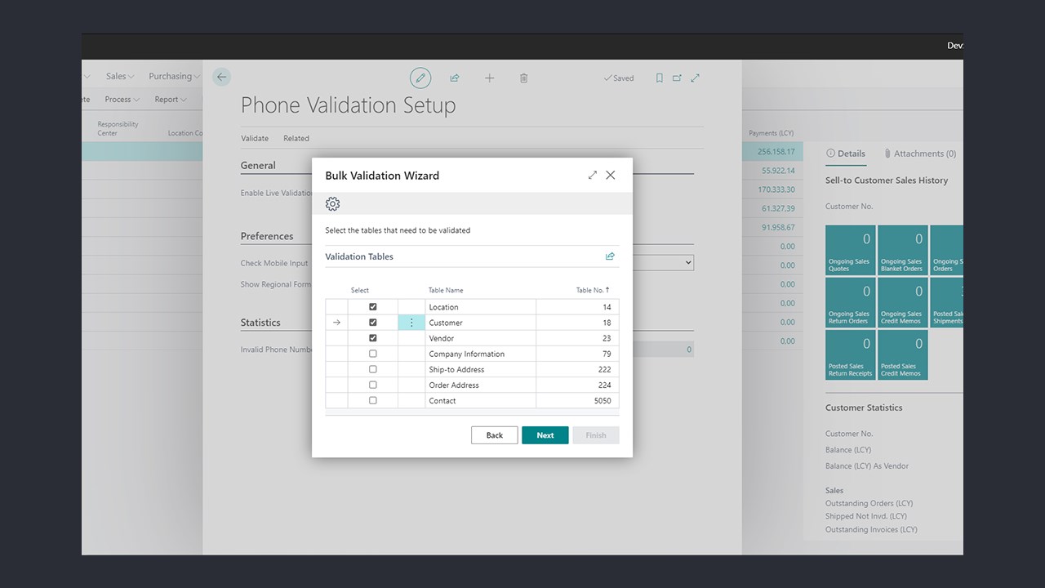Open the Check Mobile Input dropdown

pyautogui.click(x=663, y=263)
